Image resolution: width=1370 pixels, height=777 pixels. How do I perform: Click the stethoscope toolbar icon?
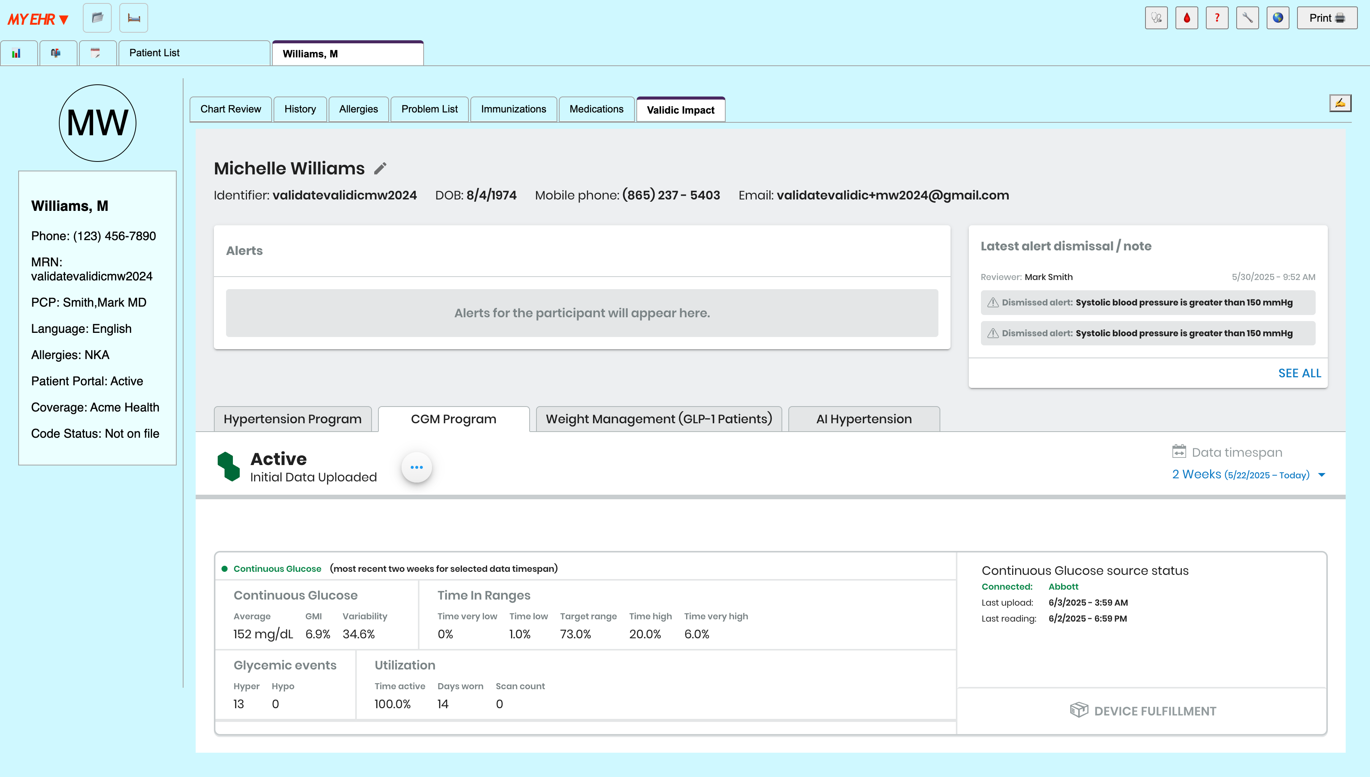coord(1156,18)
